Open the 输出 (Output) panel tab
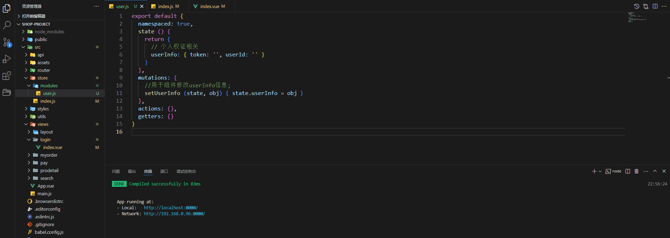 click(x=132, y=171)
